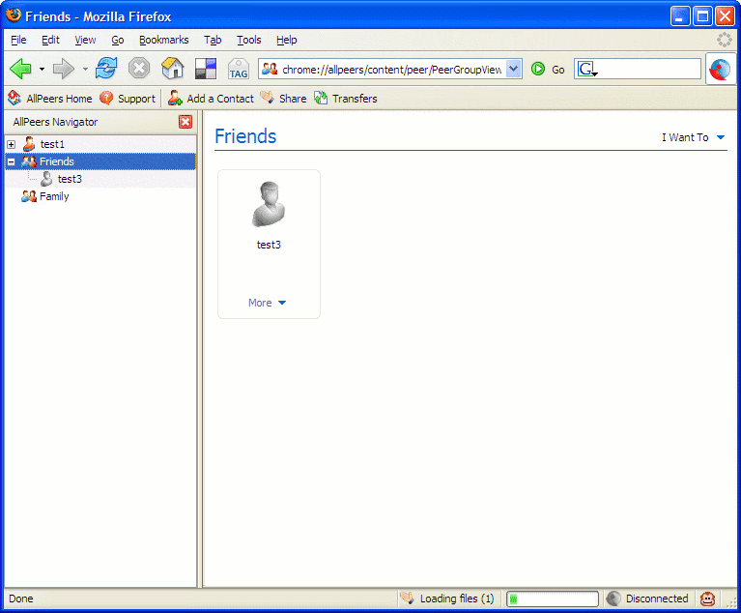Open the Home page icon
Screen dimensions: 741x613
173,68
